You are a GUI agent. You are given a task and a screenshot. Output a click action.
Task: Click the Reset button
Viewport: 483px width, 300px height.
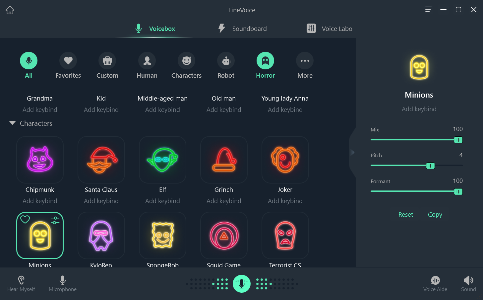pos(406,214)
